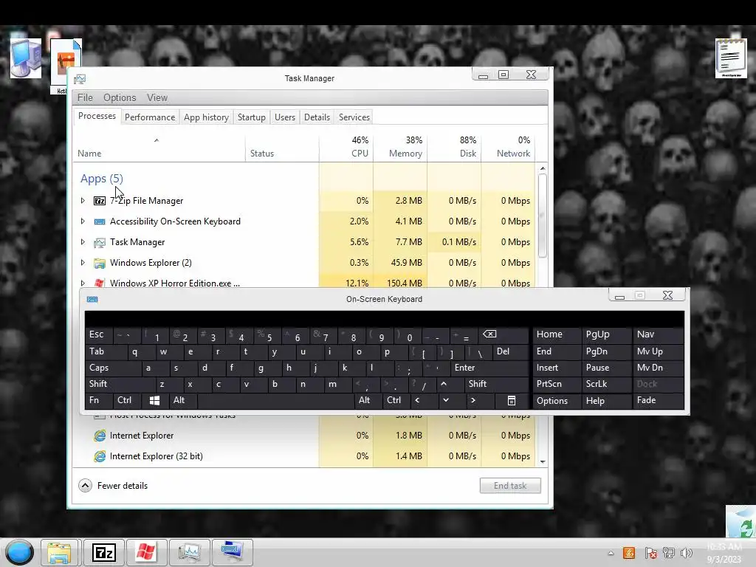Toggle the left Ctrl key on keyboard

[127, 400]
